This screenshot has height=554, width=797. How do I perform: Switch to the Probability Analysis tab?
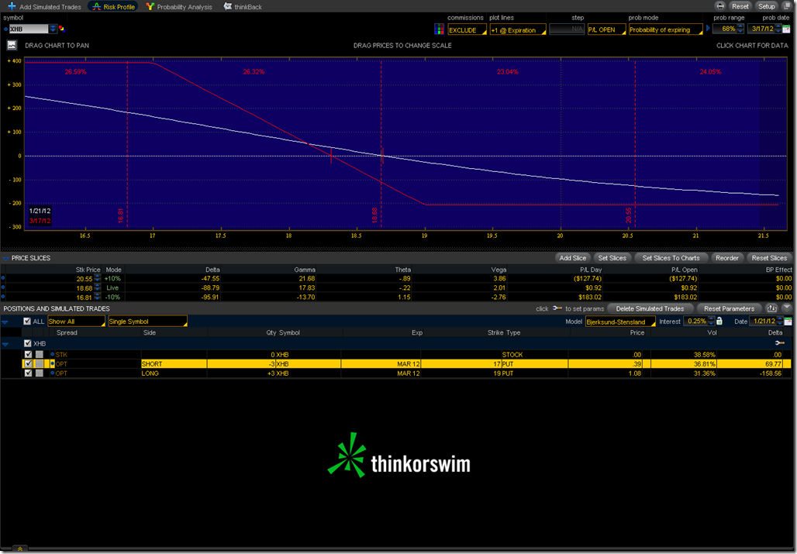pos(179,7)
